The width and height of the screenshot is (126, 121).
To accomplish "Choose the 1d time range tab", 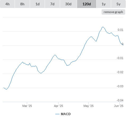I will [x=37, y=4].
